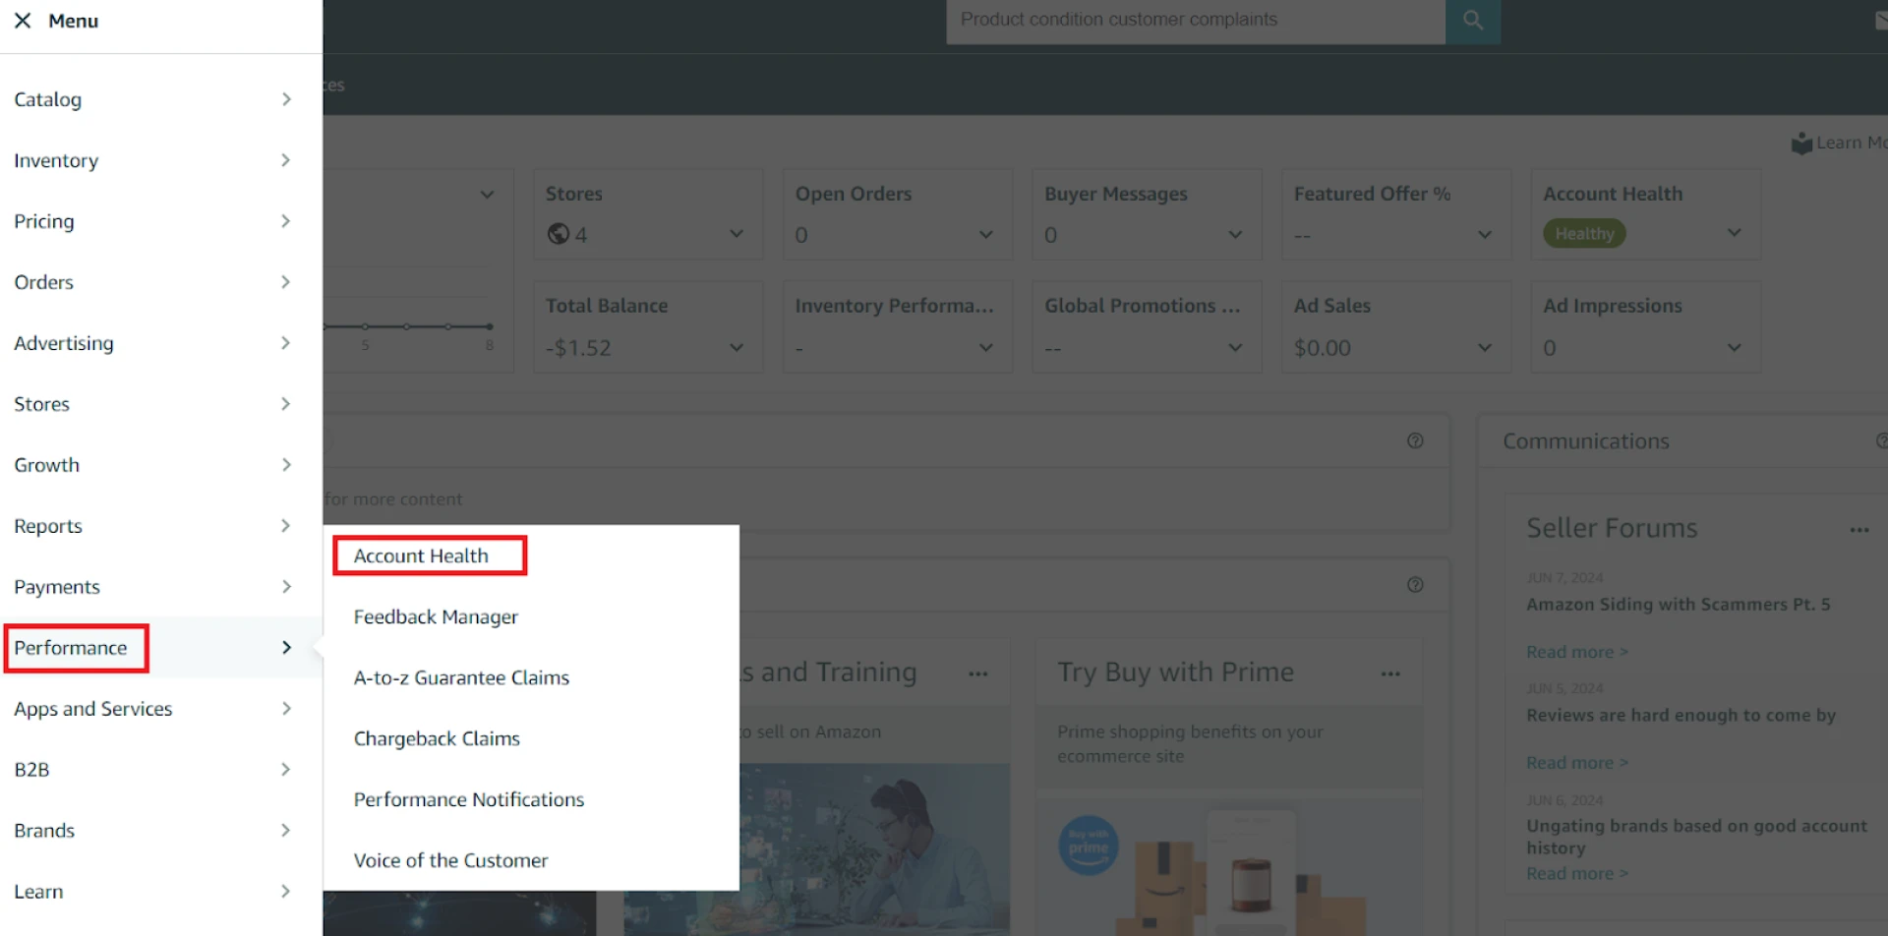Open Voice of the Customer
The width and height of the screenshot is (1888, 936).
click(x=450, y=859)
